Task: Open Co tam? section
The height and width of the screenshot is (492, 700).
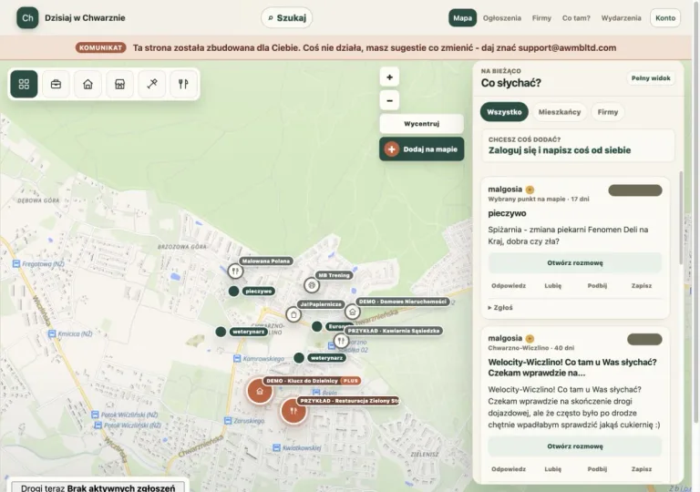Action: (576, 18)
